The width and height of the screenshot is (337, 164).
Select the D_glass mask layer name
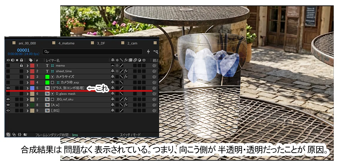click(x=66, y=94)
